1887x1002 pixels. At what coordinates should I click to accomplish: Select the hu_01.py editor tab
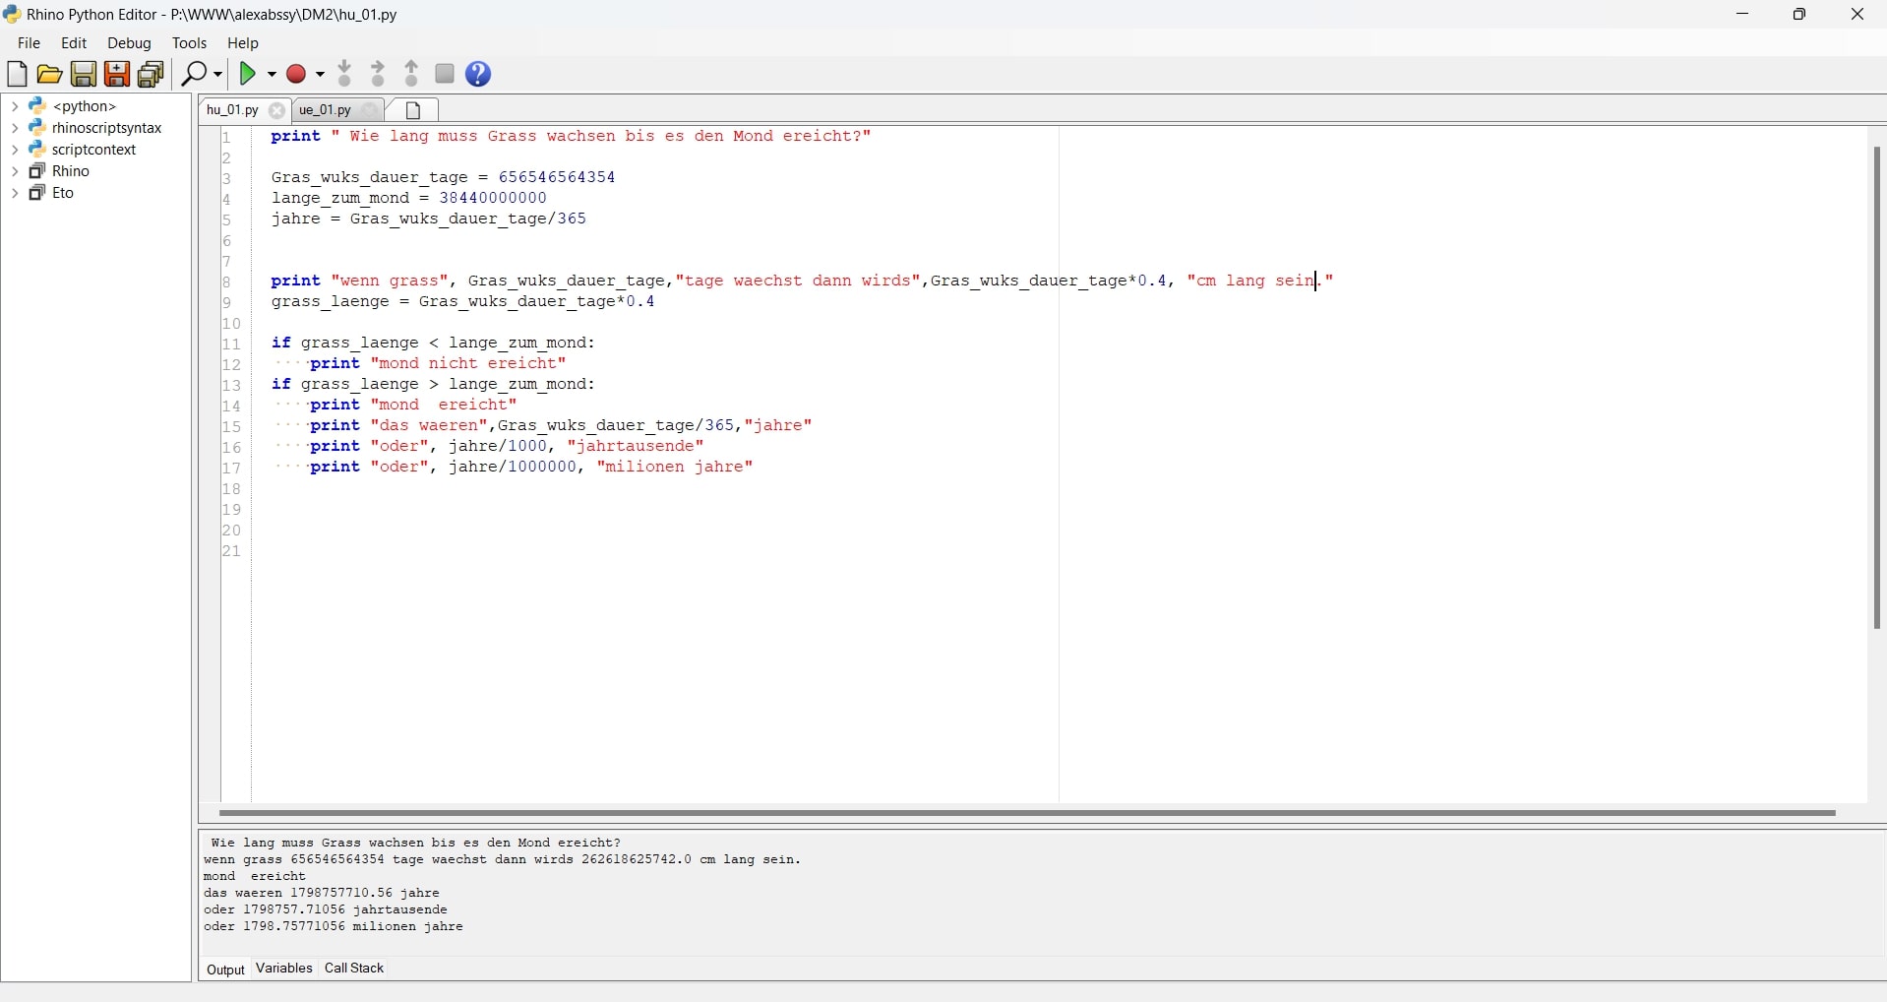[x=231, y=110]
